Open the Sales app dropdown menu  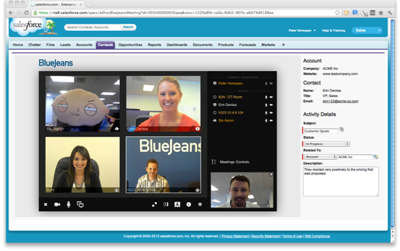coord(367,31)
